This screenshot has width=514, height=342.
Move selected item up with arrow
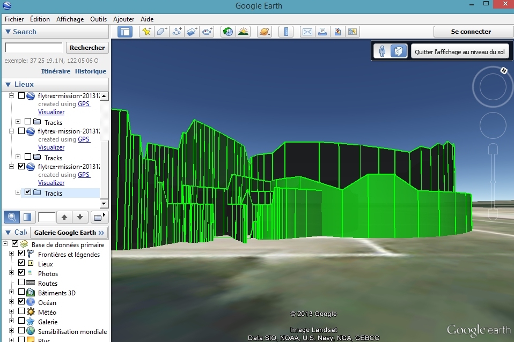click(x=64, y=217)
